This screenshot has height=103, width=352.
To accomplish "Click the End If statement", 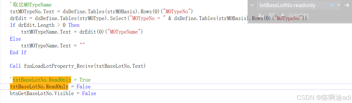I will [18, 52].
